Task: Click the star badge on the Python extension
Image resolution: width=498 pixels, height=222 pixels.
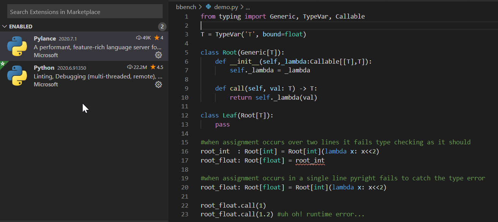Action: [x=2, y=64]
